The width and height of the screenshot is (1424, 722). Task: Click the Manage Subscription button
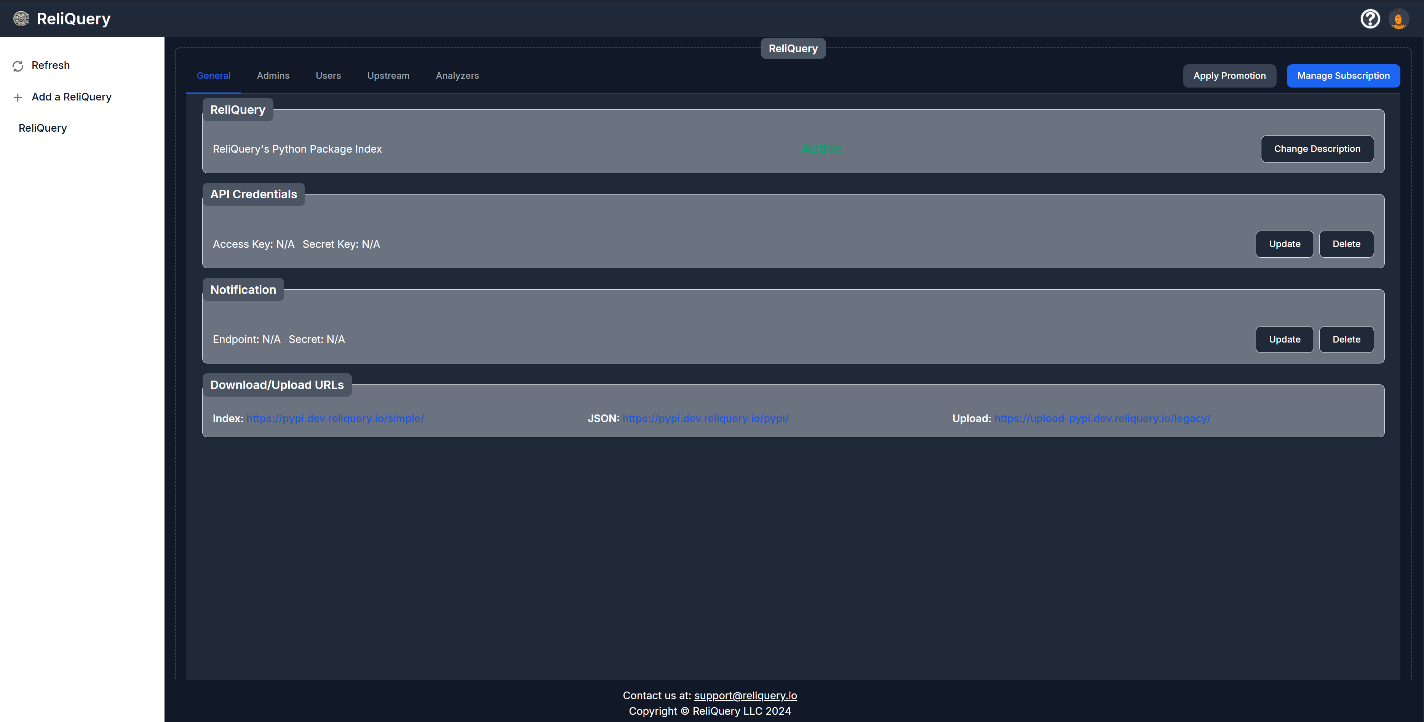(1343, 76)
